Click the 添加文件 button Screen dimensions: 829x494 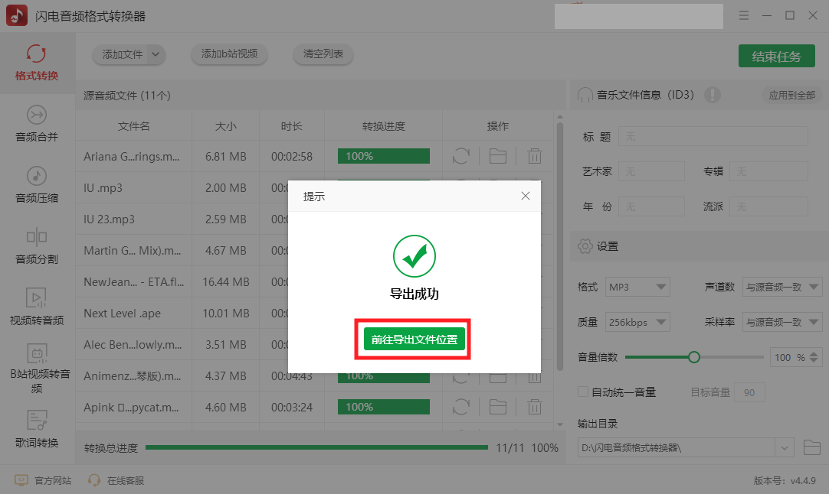[x=122, y=54]
